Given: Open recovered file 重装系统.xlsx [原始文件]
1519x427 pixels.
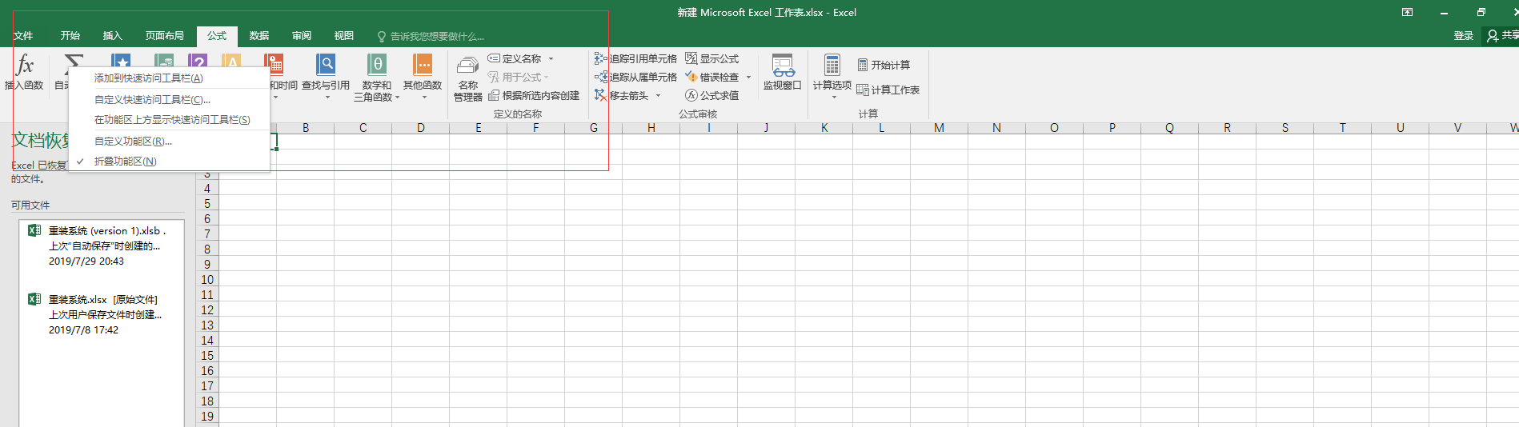Looking at the screenshot, I should click(102, 314).
